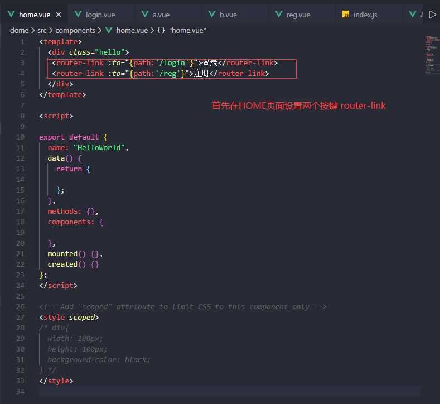Click the Vue icon on a.vue tab
This screenshot has width=440, height=404.
[145, 14]
